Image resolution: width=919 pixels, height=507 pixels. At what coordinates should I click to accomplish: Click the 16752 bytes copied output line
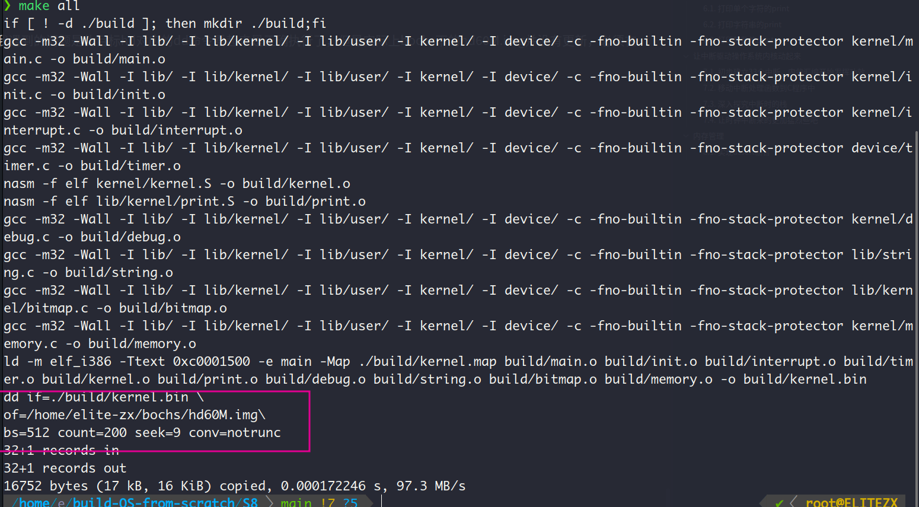235,486
